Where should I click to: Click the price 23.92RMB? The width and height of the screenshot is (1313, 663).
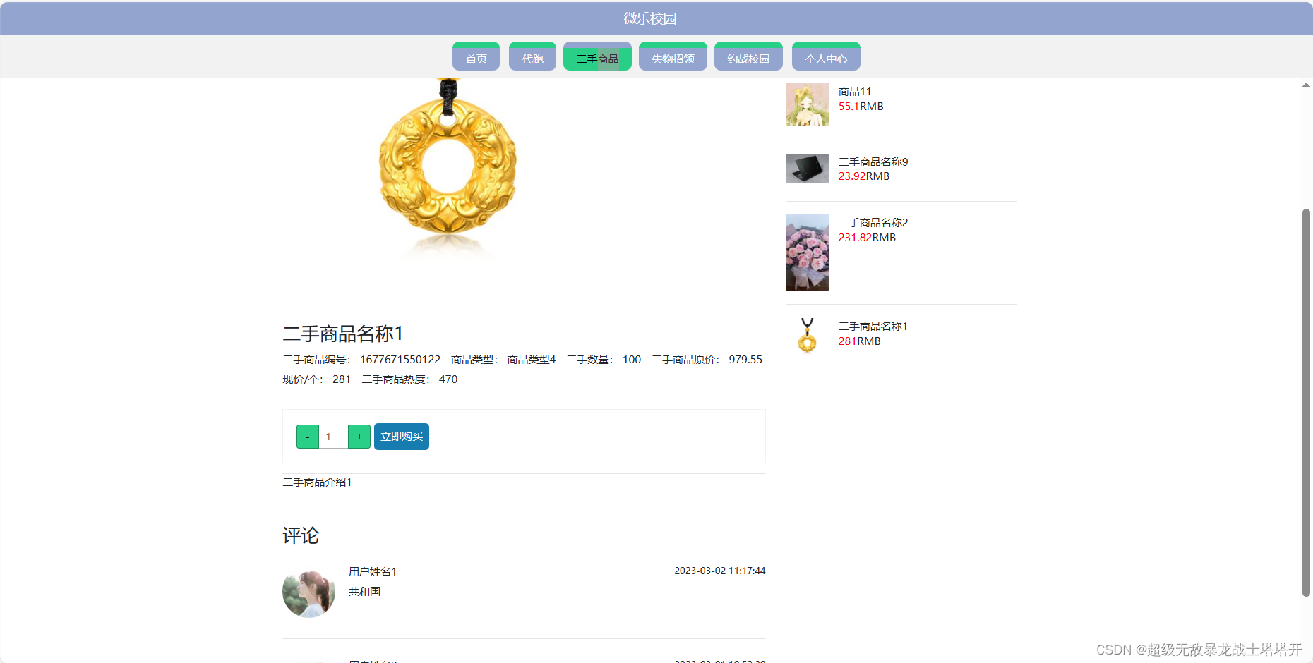pyautogui.click(x=864, y=176)
